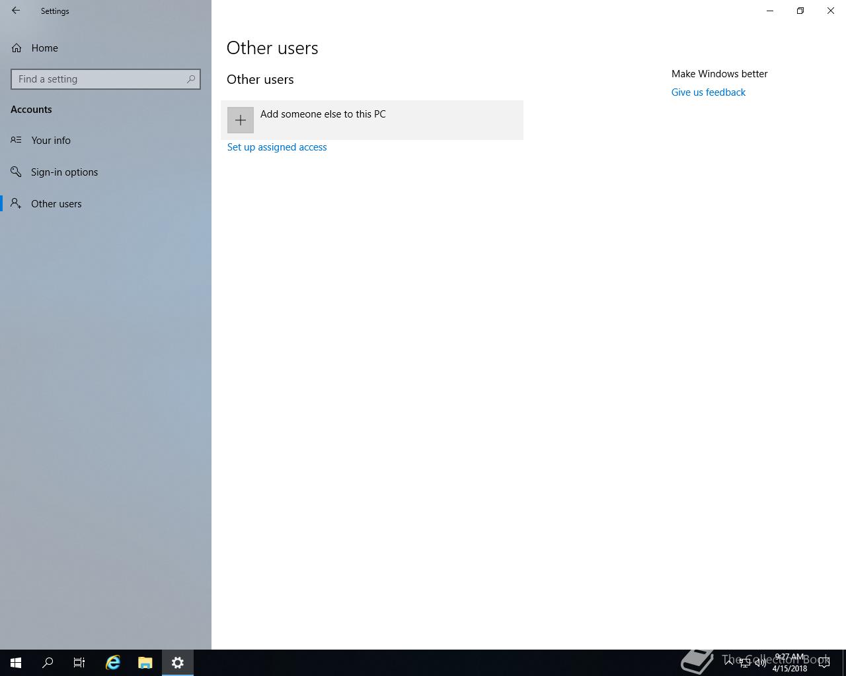Screen dimensions: 846x676
Task: Open the Set up assigned access link
Action: tap(277, 147)
